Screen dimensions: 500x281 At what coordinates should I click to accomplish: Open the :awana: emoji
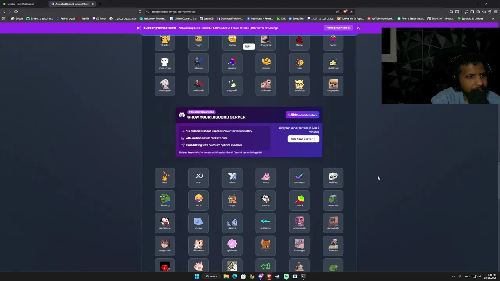(232, 64)
